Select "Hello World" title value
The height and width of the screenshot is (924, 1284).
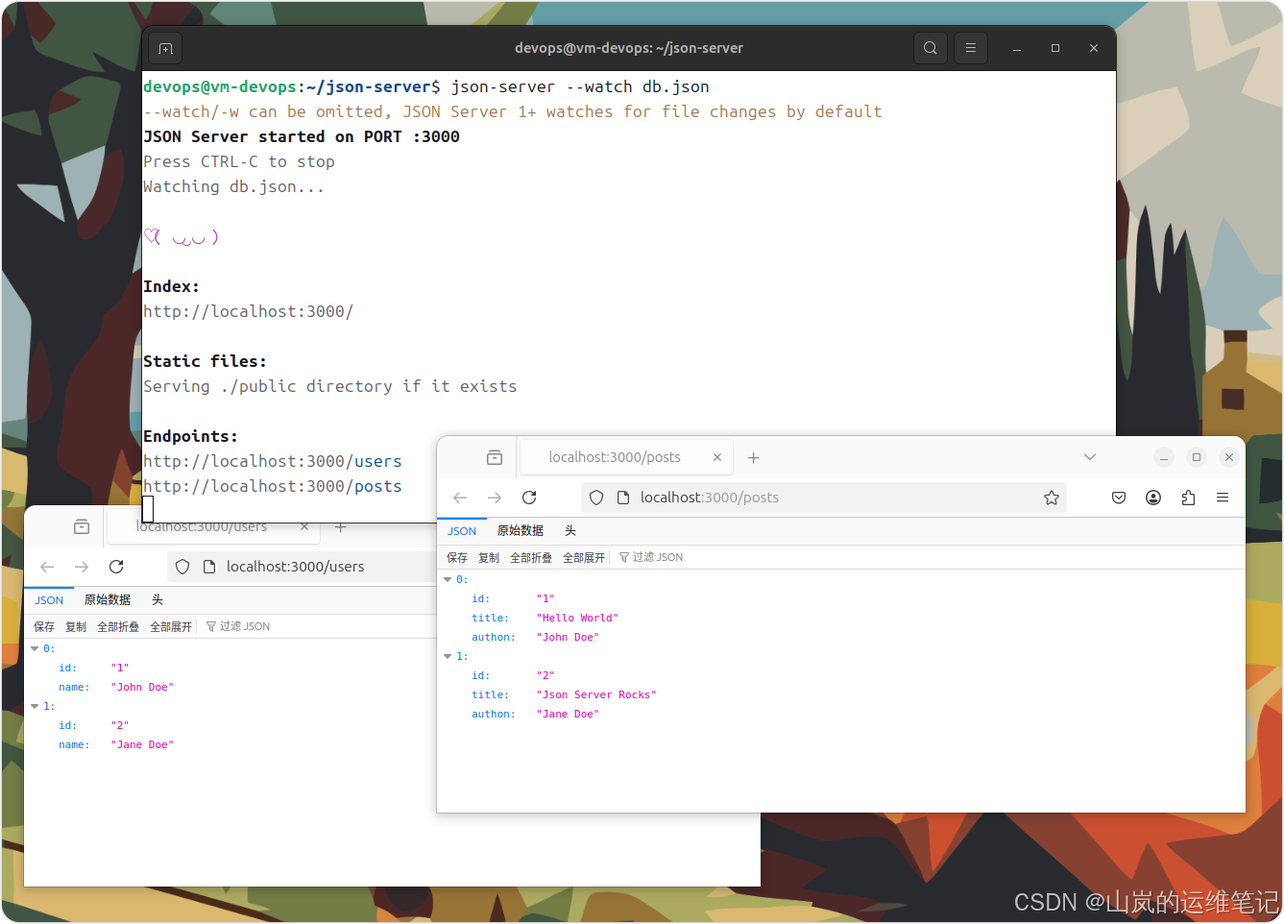577,618
